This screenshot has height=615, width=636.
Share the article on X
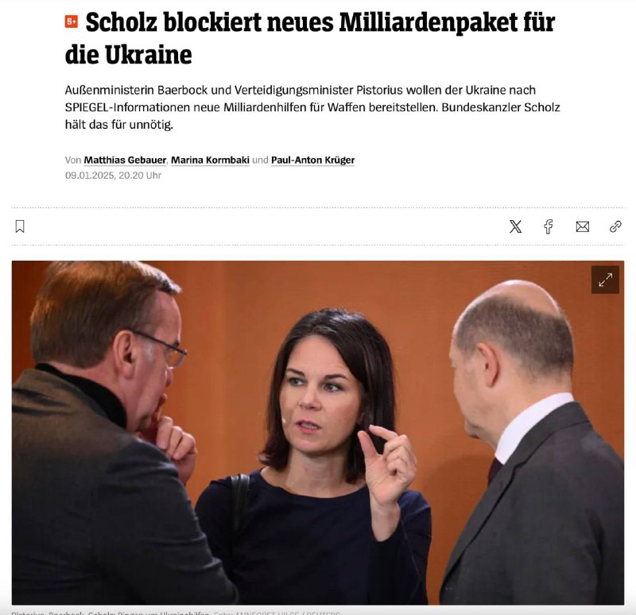(x=515, y=226)
